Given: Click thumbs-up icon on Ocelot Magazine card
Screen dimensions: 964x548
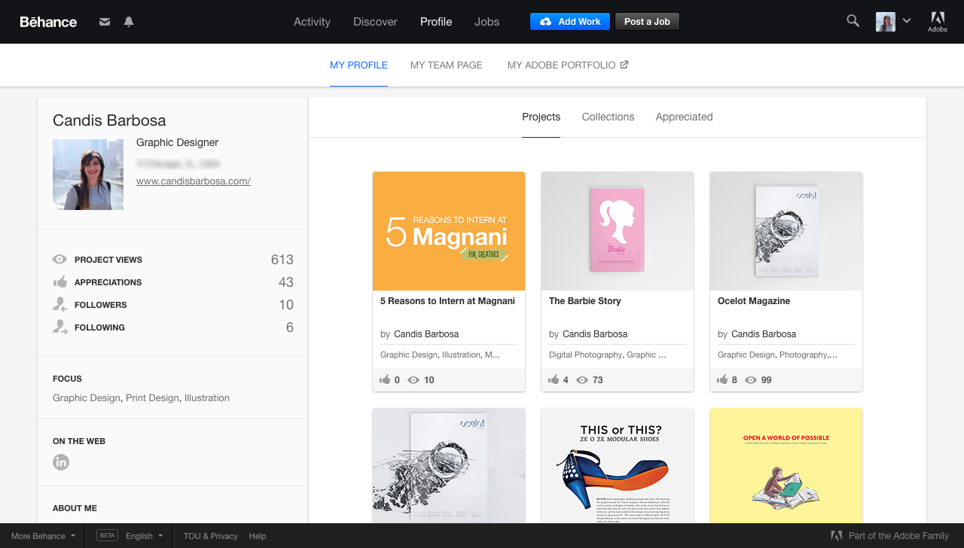Looking at the screenshot, I should click(x=722, y=379).
